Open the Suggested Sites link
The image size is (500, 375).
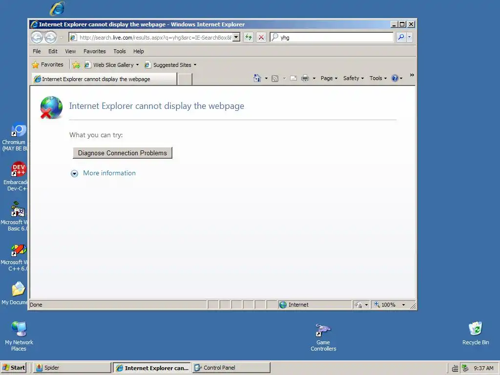(x=170, y=65)
